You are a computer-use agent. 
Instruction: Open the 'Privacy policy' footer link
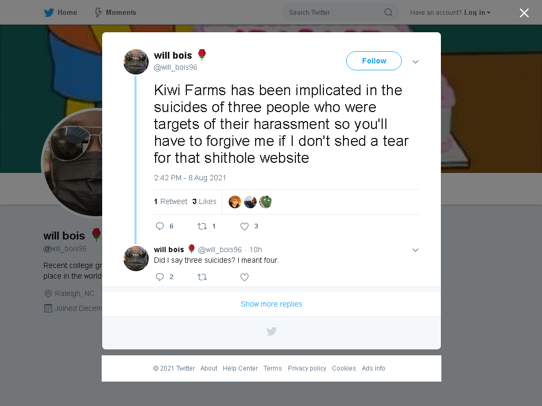coord(307,368)
